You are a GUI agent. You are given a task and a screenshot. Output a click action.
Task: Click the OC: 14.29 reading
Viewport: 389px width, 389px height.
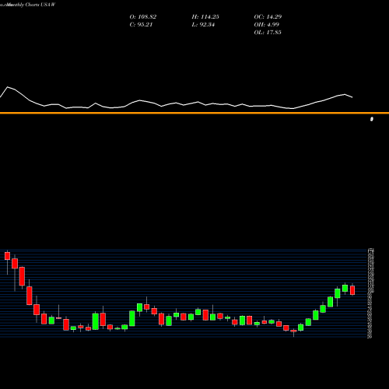[268, 17]
